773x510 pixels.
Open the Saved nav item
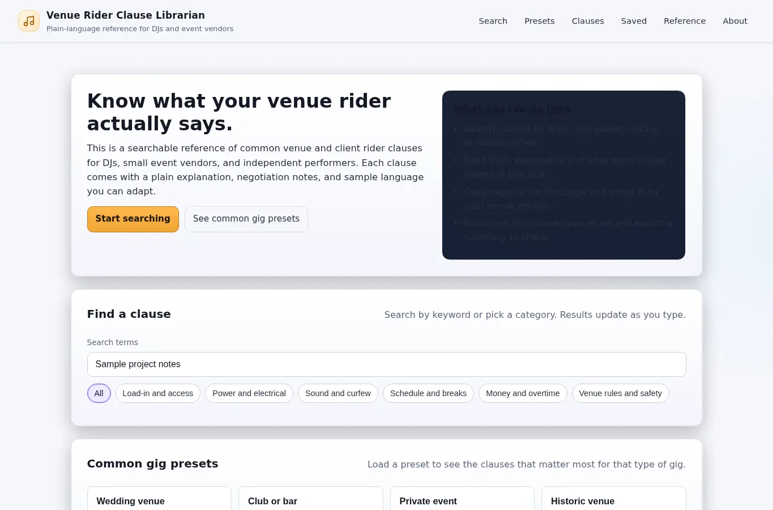pos(634,21)
